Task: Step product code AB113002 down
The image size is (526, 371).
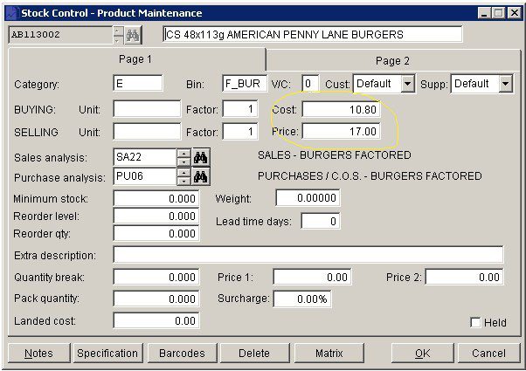Action: 117,39
